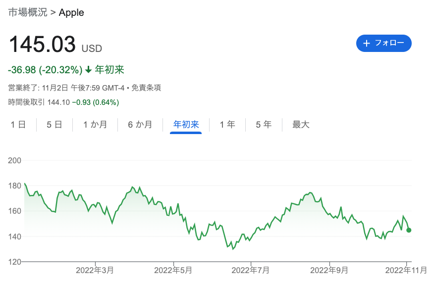Click the 160 y-axis label
This screenshot has width=433, height=281.
pyautogui.click(x=15, y=211)
